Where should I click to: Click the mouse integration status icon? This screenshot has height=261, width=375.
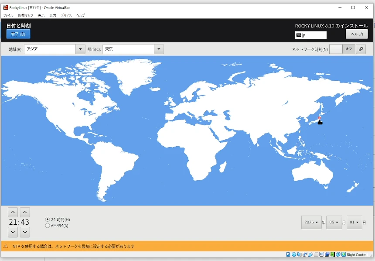pos(338,254)
